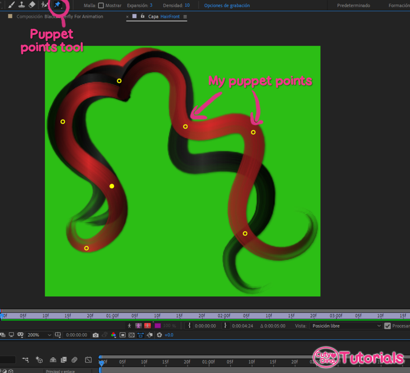The height and width of the screenshot is (373, 410).
Task: Select the Eraser tool
Action: tap(32, 5)
